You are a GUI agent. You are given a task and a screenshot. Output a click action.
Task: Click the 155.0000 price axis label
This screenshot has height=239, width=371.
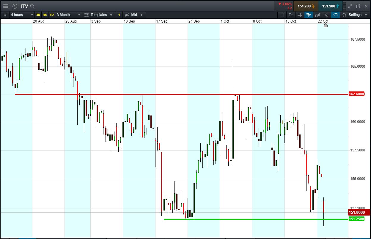pos(357,179)
